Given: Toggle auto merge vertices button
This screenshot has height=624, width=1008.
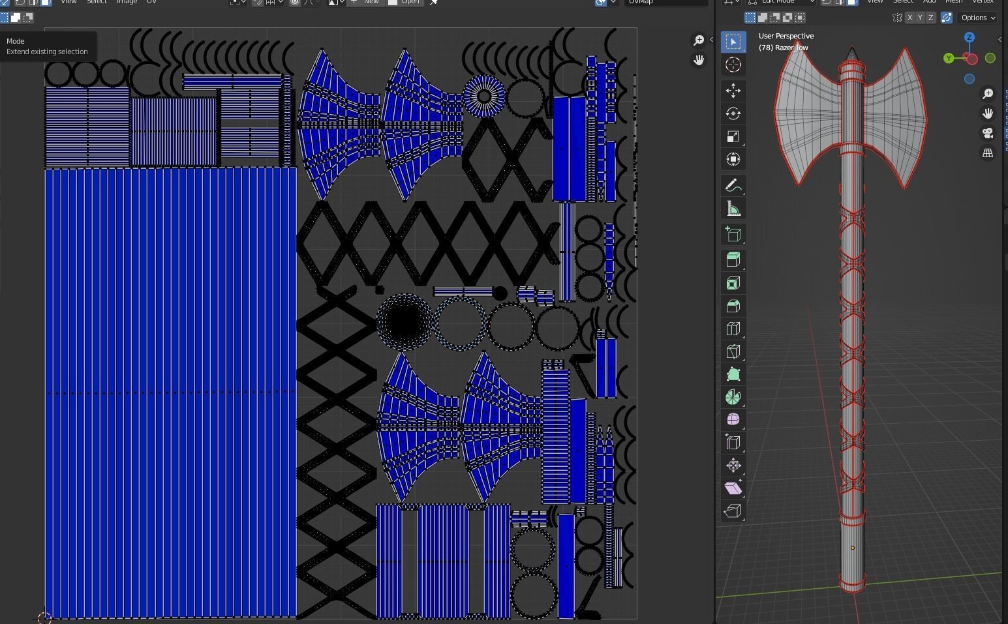Looking at the screenshot, I should 947,18.
